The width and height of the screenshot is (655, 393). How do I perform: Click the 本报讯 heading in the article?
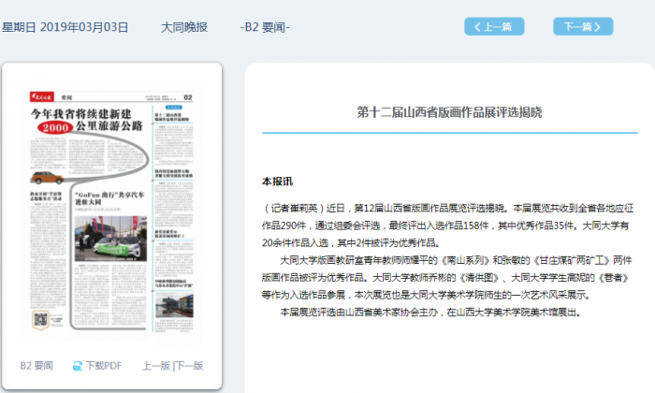(277, 181)
